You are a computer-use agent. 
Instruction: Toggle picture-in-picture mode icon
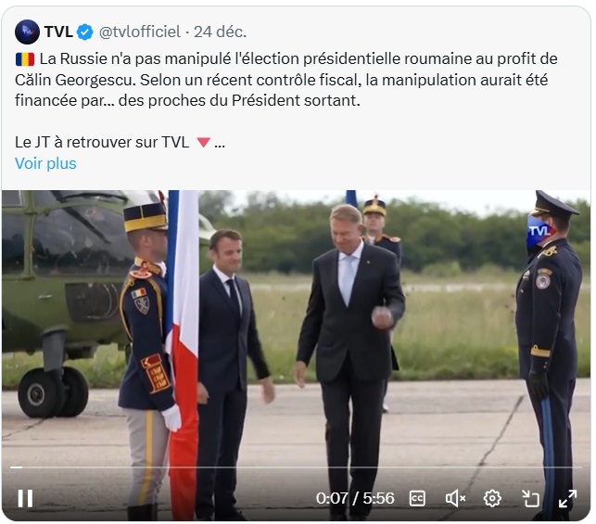[530, 498]
